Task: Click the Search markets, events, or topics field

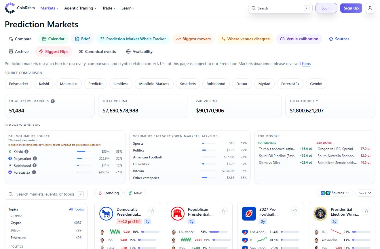Action: [46, 194]
